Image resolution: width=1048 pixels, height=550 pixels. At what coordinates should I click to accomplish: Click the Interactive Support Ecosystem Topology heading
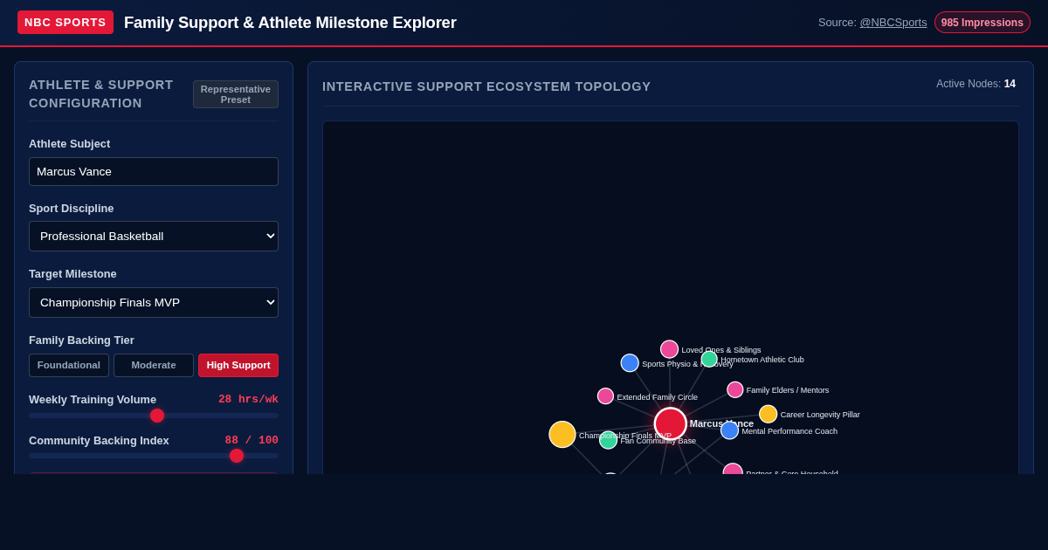pos(486,86)
